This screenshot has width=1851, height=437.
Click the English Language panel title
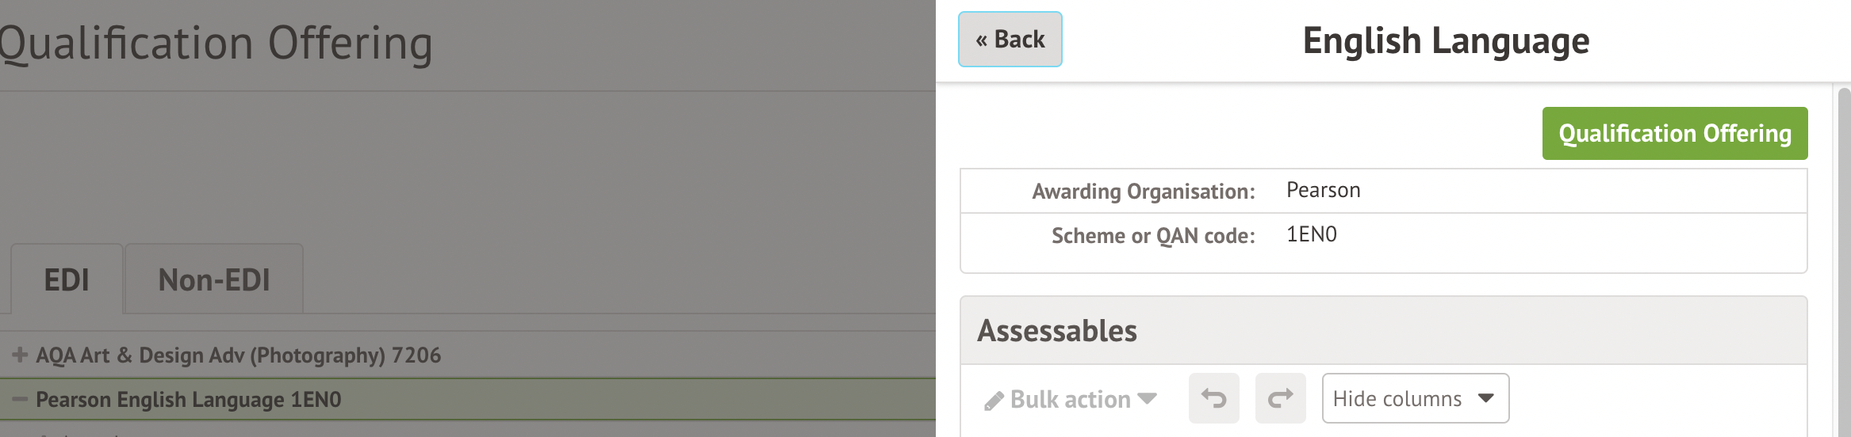pyautogui.click(x=1446, y=41)
